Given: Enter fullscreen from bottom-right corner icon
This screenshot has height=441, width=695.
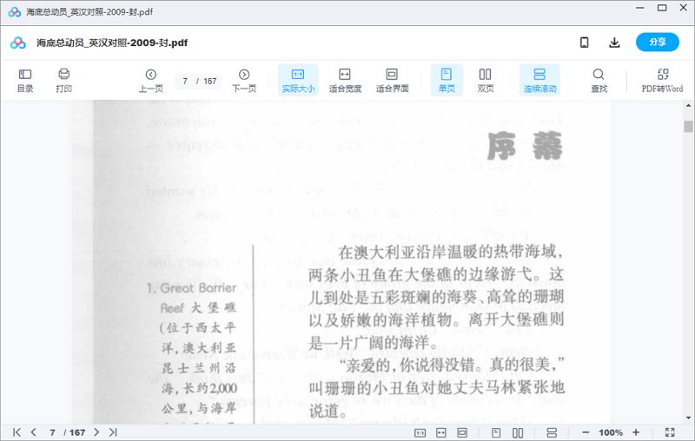Looking at the screenshot, I should (x=670, y=432).
